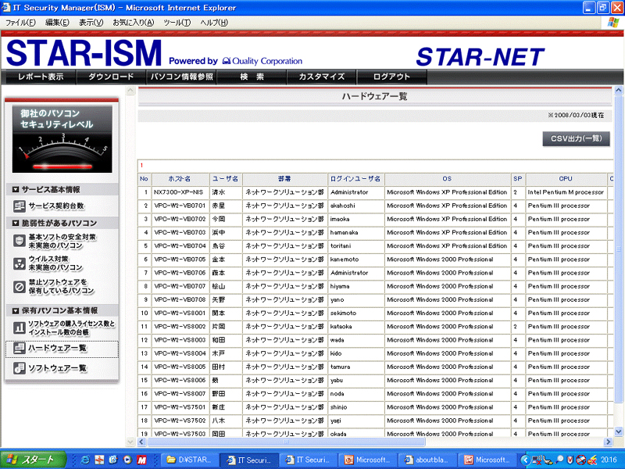Open the ウイルス対策 未実施のパソコン link
Screen dimensions: 625x469
point(55,263)
